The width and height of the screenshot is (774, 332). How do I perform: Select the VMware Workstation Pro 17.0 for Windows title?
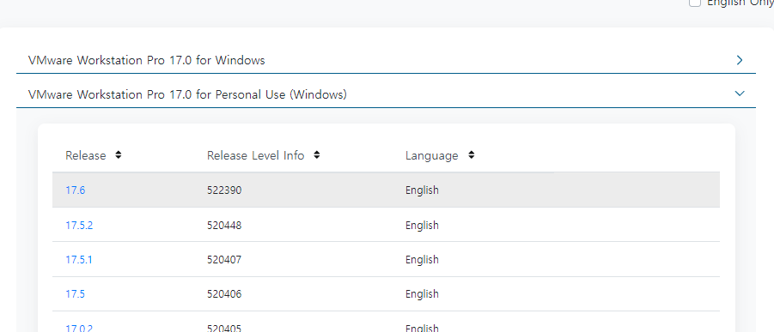tap(147, 60)
